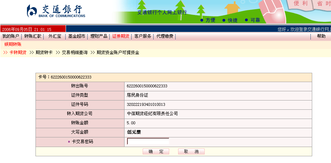Open 客户服务 menu
331x163 pixels.
143,36
